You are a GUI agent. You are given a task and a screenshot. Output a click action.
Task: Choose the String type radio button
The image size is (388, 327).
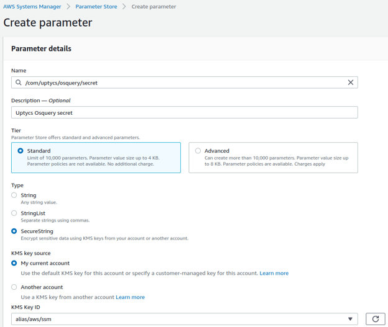pos(14,195)
